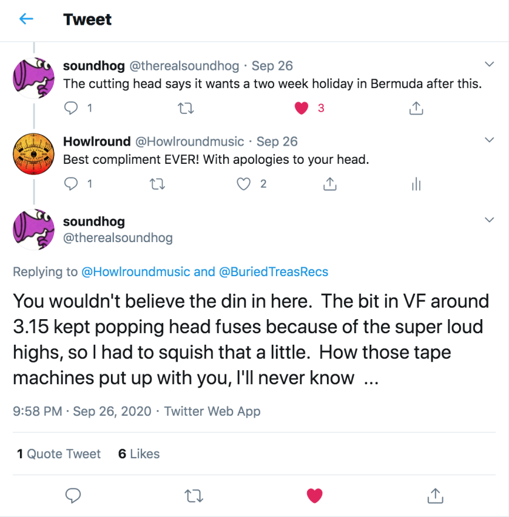Share Howlround's Best compliment tweet

point(330,184)
